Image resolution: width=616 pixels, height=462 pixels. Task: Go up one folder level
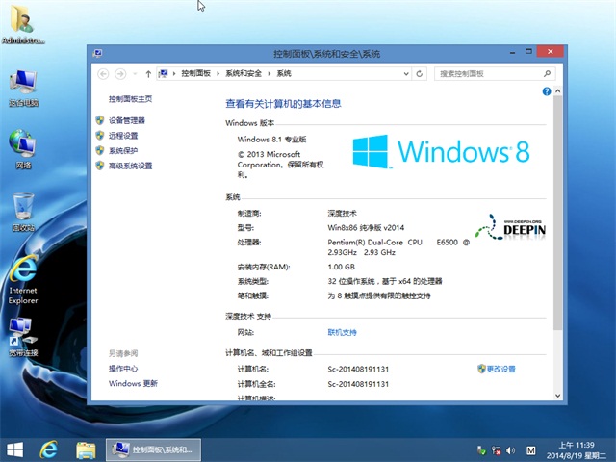[147, 73]
